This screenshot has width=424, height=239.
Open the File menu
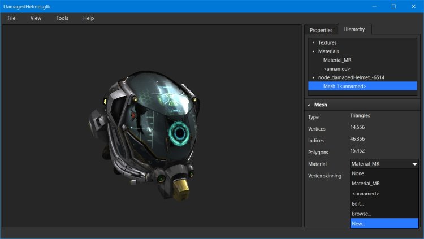[11, 18]
